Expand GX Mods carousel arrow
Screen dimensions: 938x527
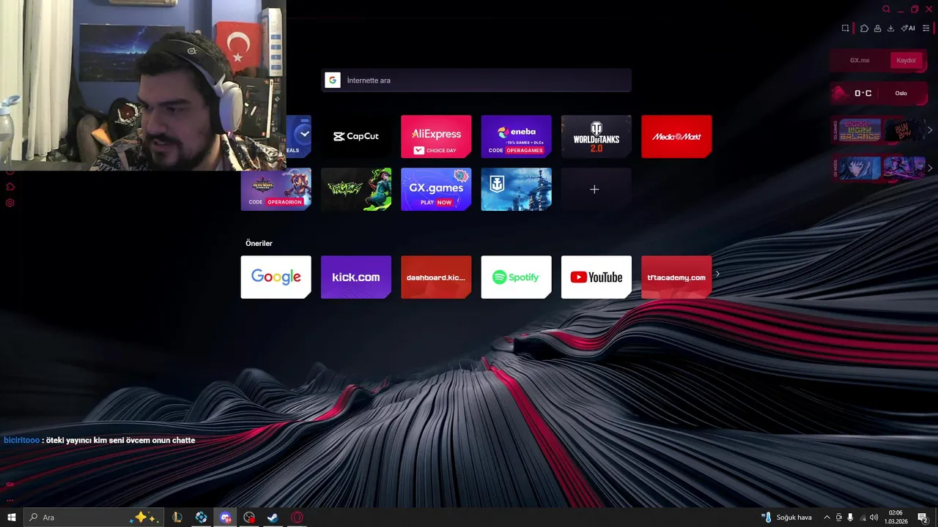coord(930,168)
